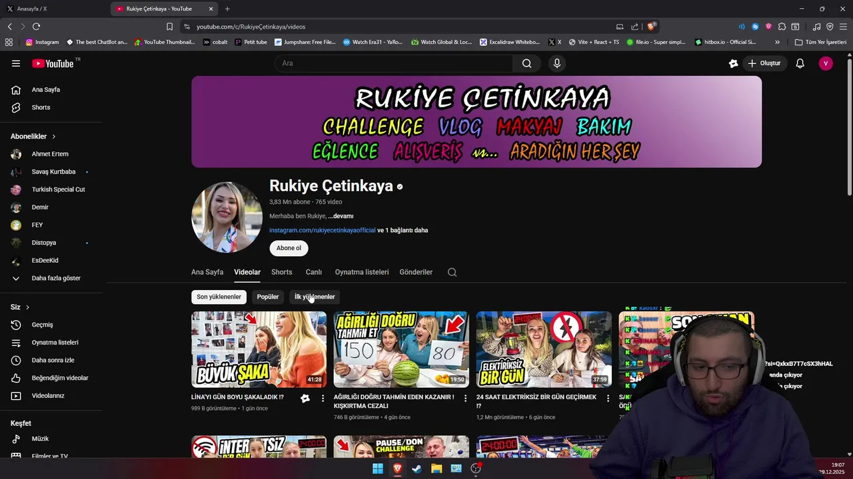
Task: Search within the channel using magnifier icon
Action: coord(452,272)
